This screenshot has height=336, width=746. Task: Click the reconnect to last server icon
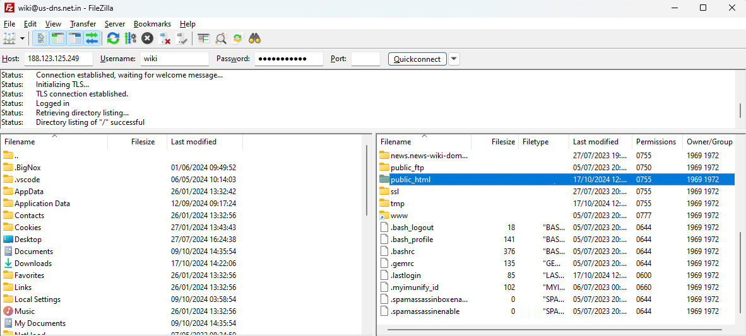tap(181, 38)
